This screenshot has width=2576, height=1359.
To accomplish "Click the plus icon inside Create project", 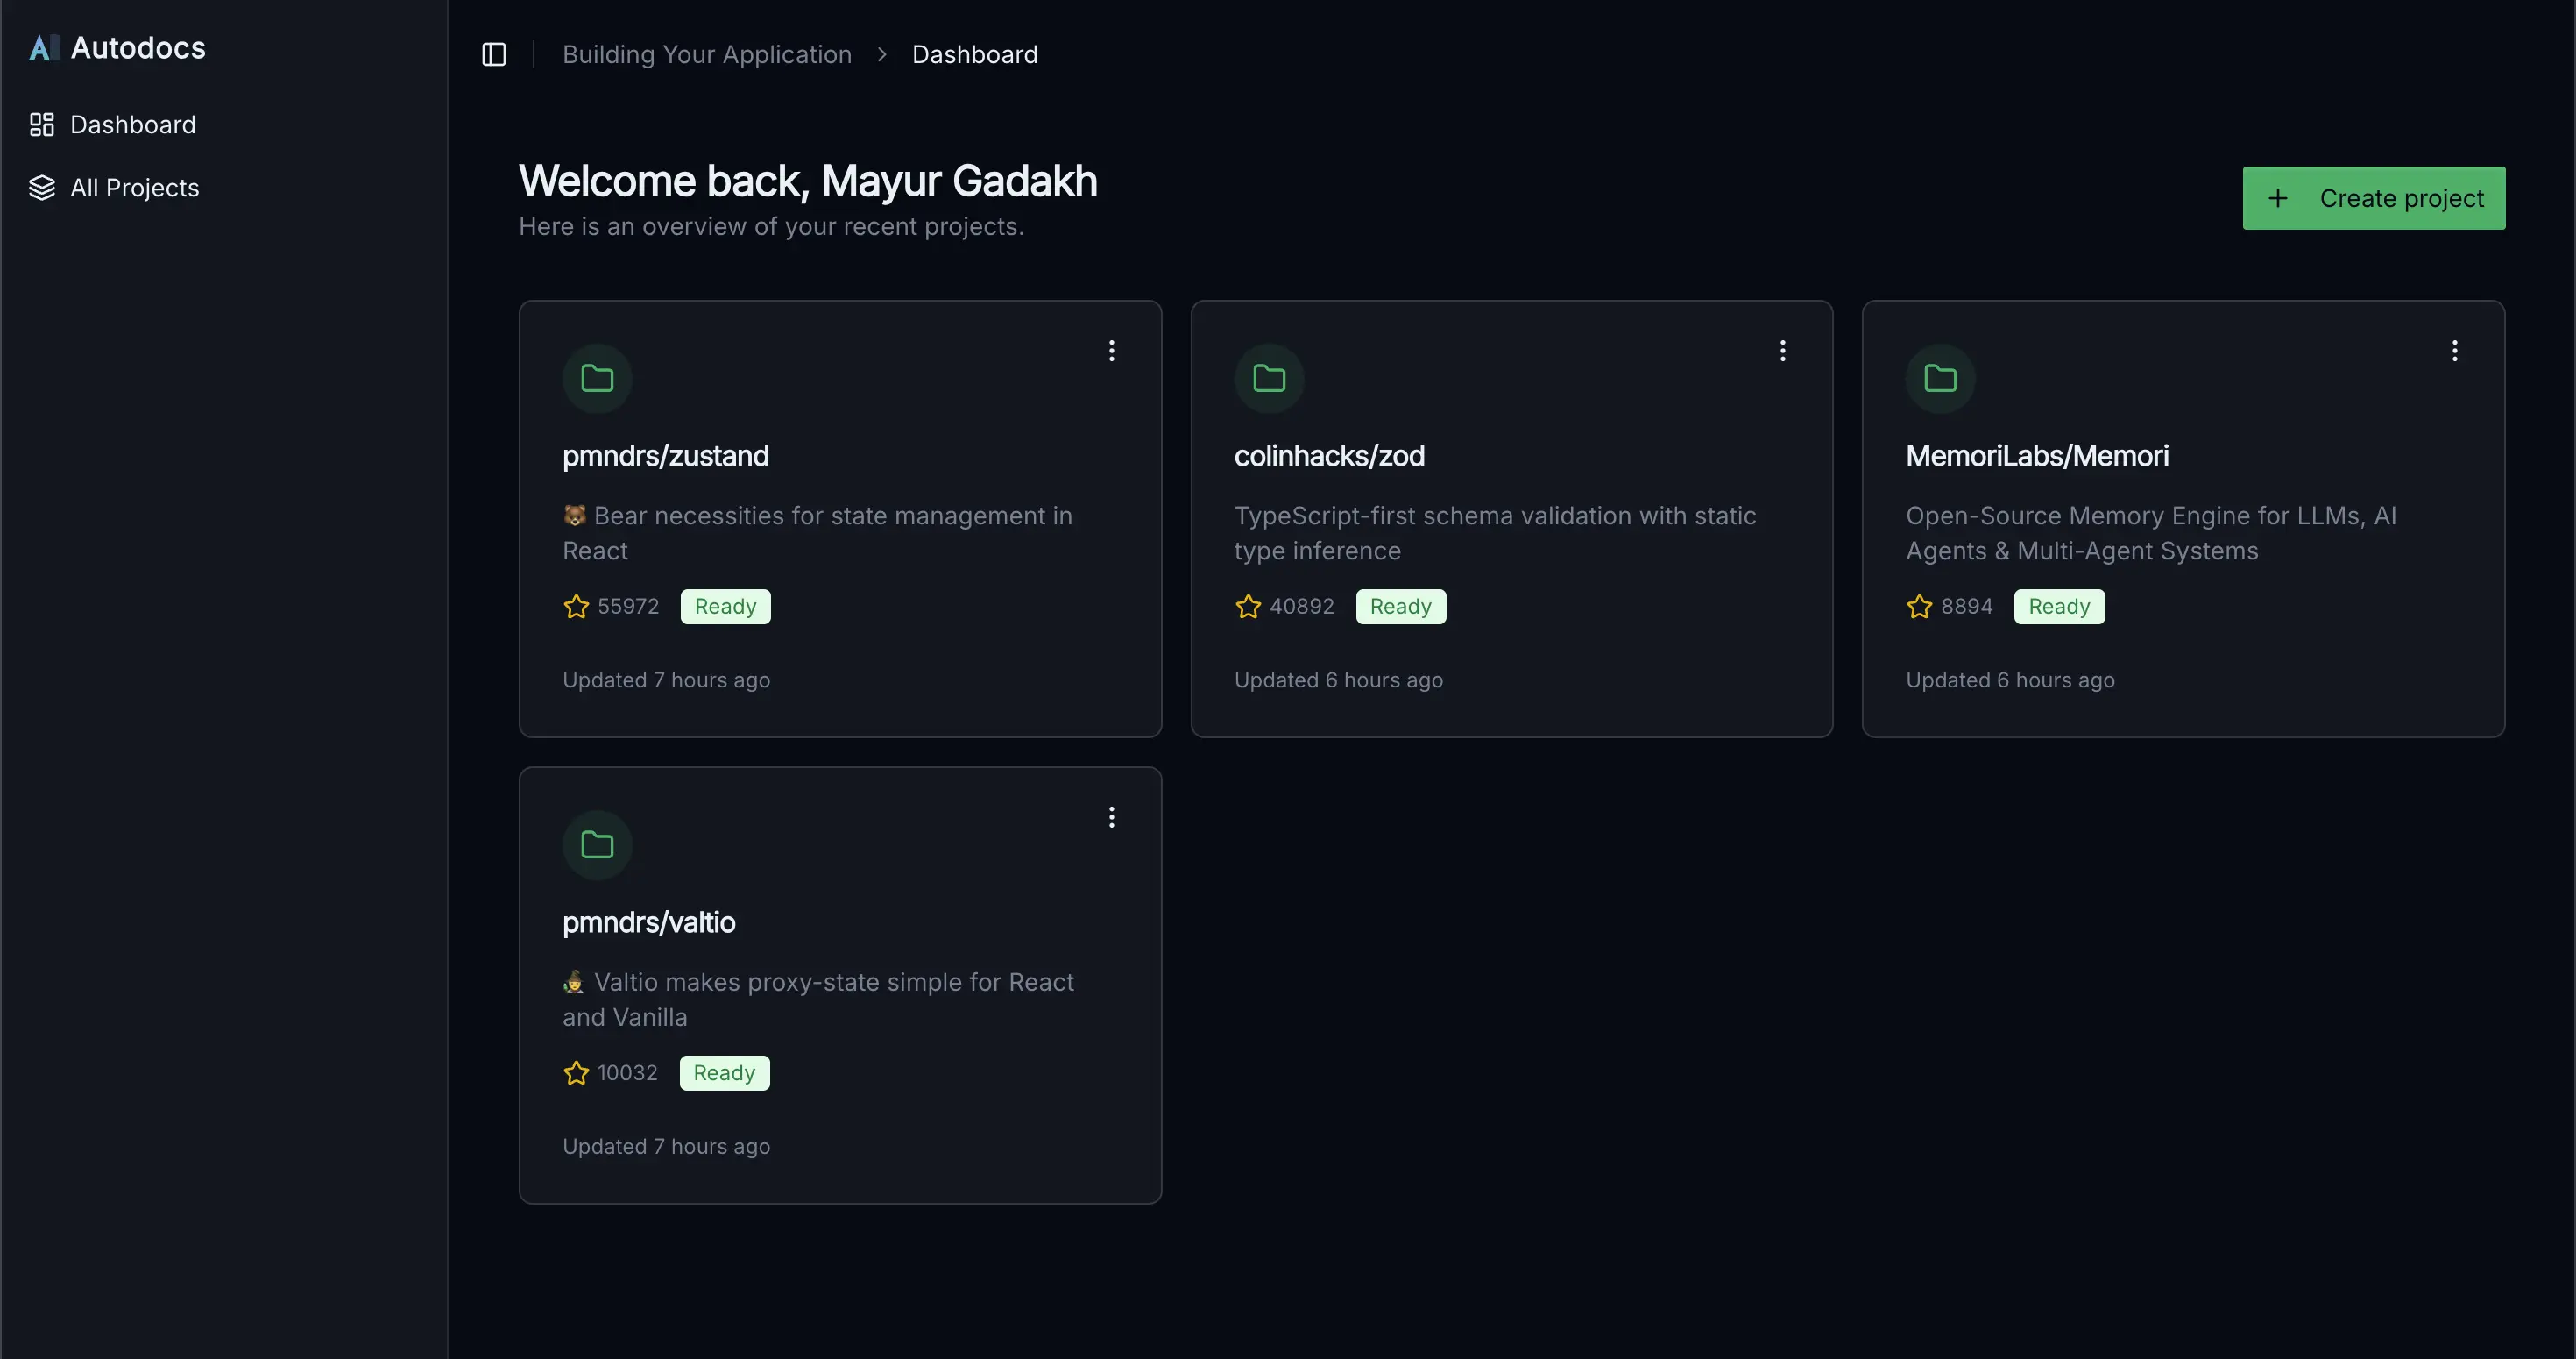I will point(2279,197).
